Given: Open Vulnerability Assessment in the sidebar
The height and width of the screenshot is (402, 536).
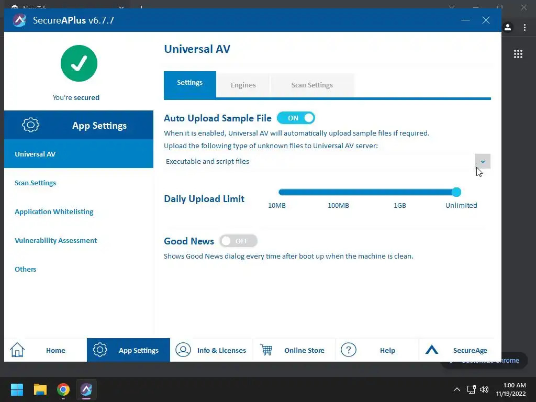Looking at the screenshot, I should tap(55, 240).
